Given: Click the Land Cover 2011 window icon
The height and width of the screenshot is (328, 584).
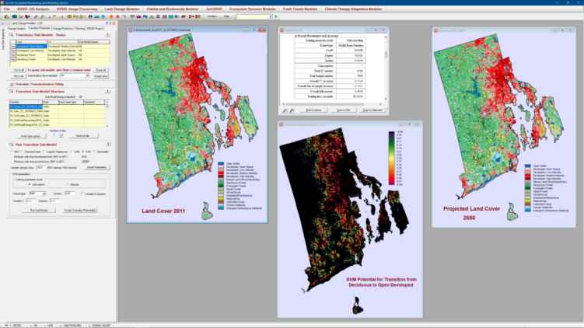Looking at the screenshot, I should [x=131, y=29].
